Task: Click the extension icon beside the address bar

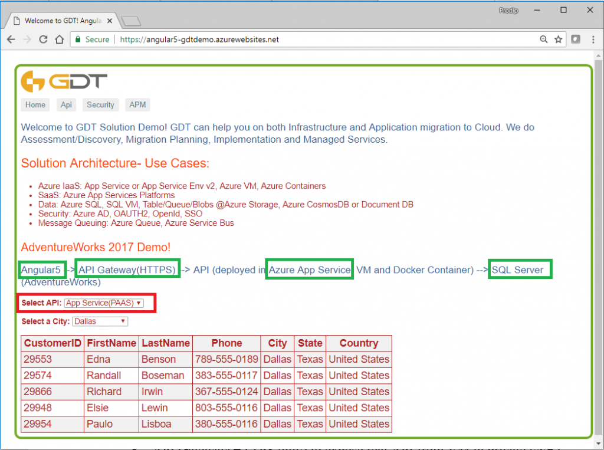Action: tap(575, 39)
